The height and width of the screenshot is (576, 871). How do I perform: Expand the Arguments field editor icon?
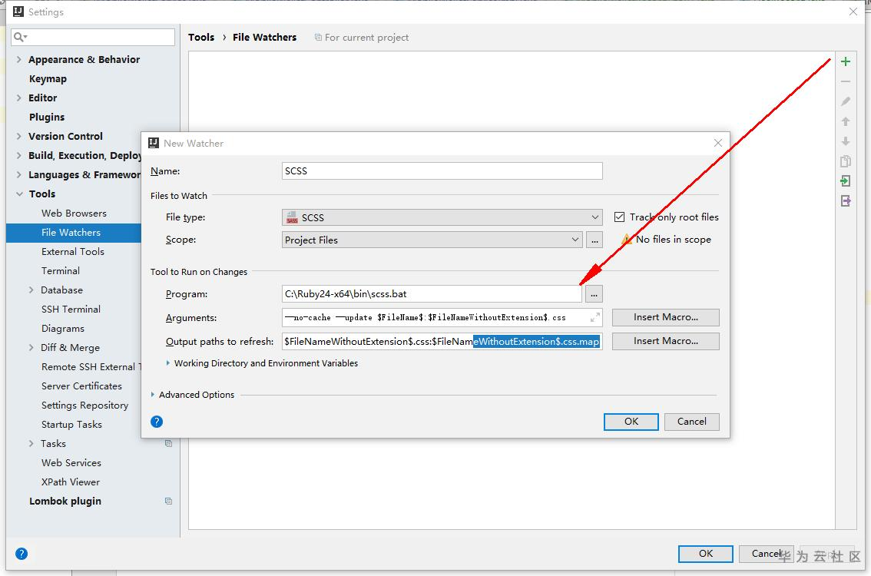tap(595, 317)
